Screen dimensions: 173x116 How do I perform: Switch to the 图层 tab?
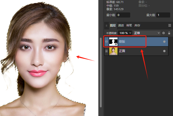[x=113, y=25]
